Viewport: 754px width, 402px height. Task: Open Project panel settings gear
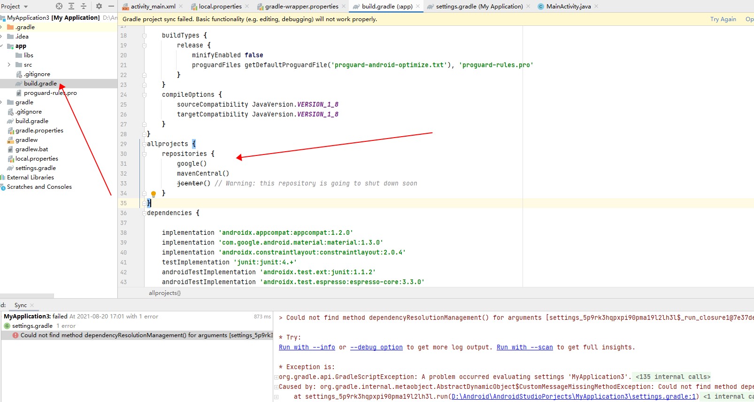[99, 6]
